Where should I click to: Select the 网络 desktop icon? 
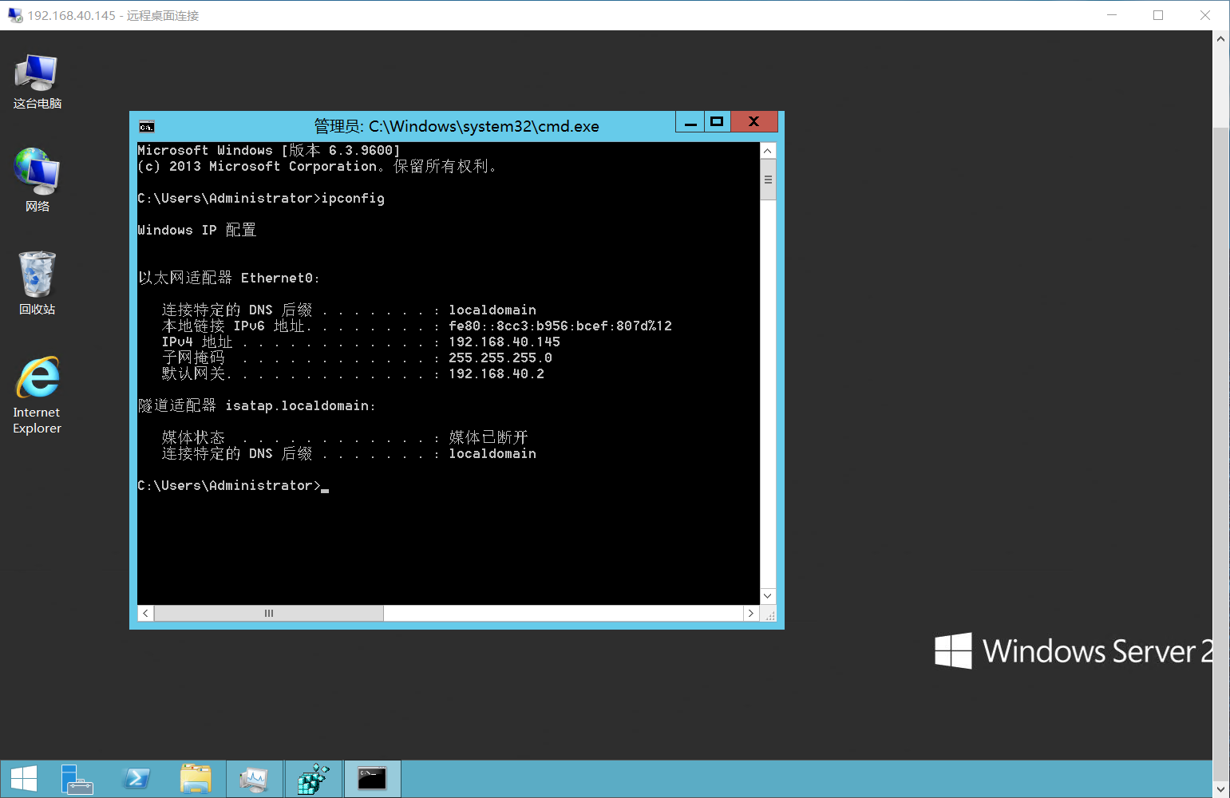37,180
